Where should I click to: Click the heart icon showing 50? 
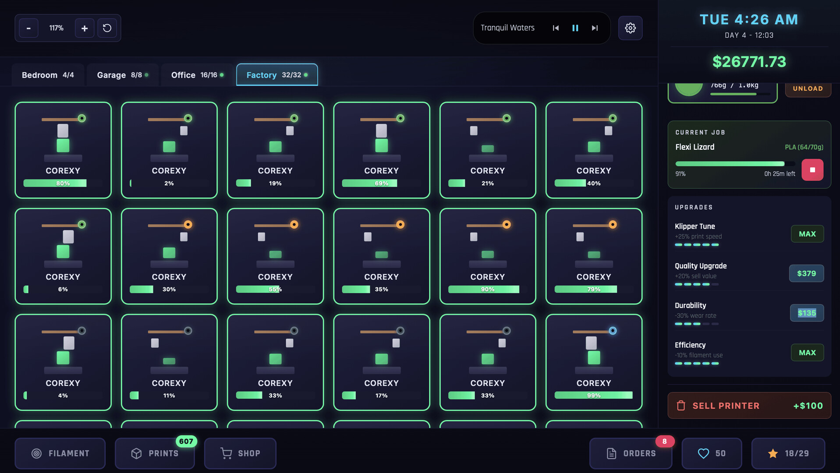coord(704,453)
